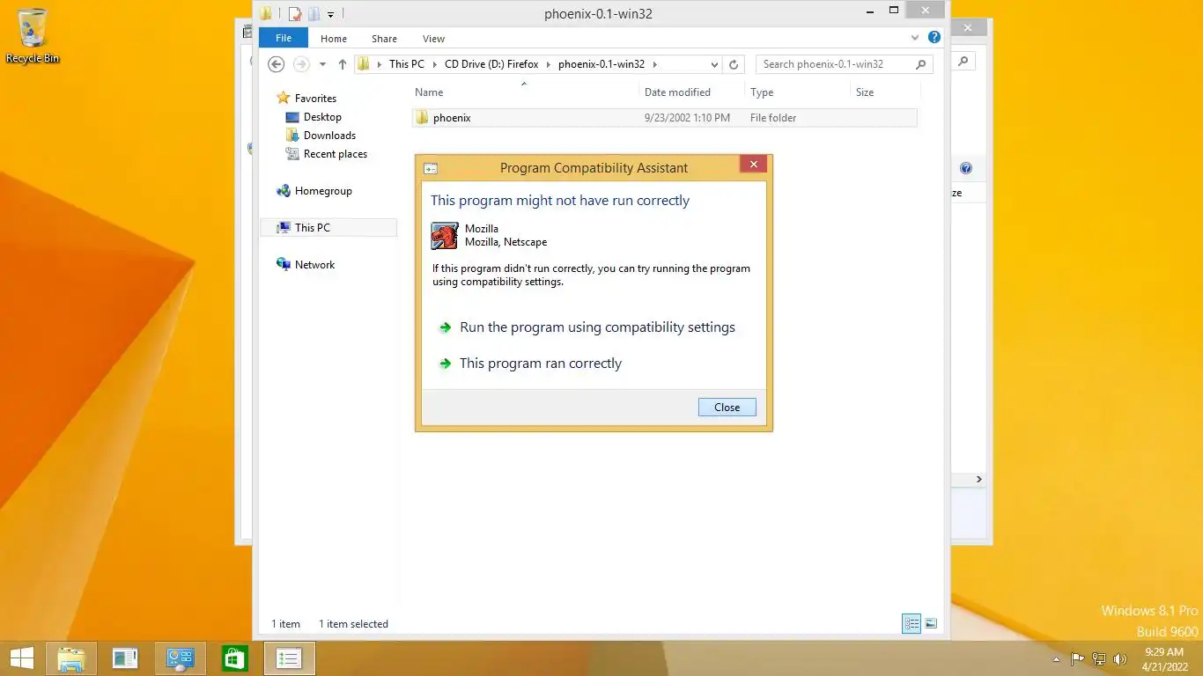
Task: Click scroll right arrow in background window
Action: coord(978,480)
